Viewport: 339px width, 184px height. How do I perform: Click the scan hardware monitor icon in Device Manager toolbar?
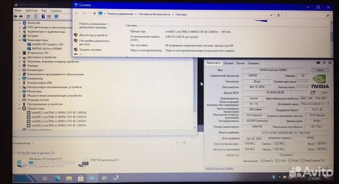56,16
